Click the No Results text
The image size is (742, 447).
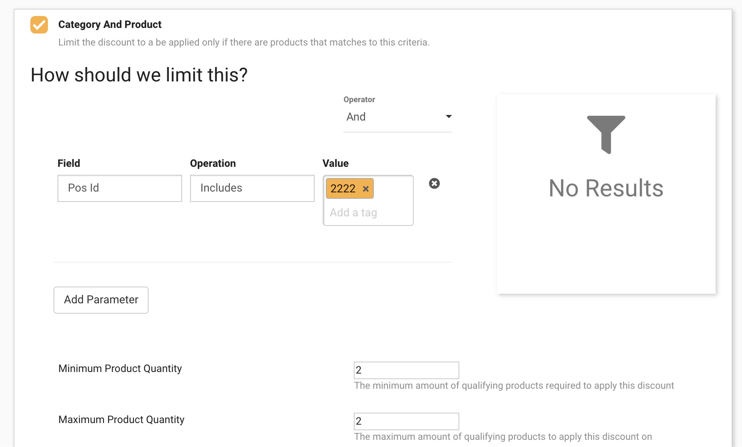tap(606, 188)
